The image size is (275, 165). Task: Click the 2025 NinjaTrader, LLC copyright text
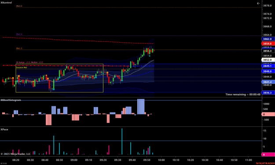pyautogui.click(x=15, y=154)
